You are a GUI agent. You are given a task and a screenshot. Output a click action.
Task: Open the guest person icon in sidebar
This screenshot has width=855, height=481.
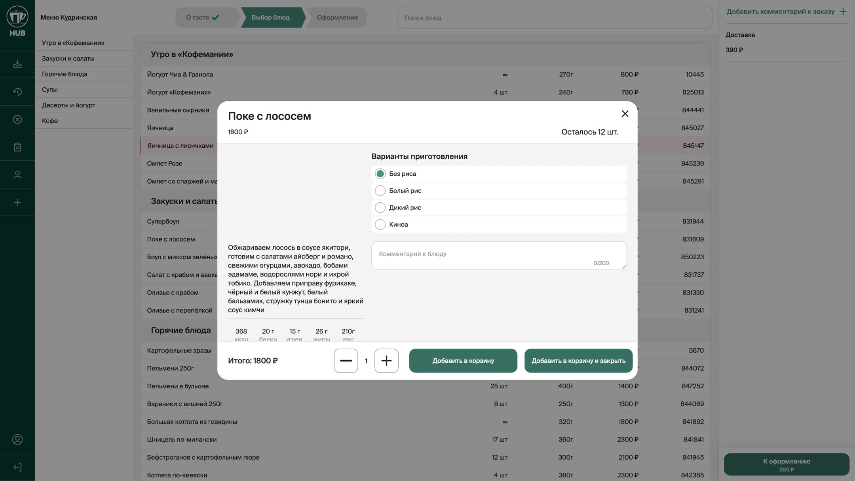[17, 175]
